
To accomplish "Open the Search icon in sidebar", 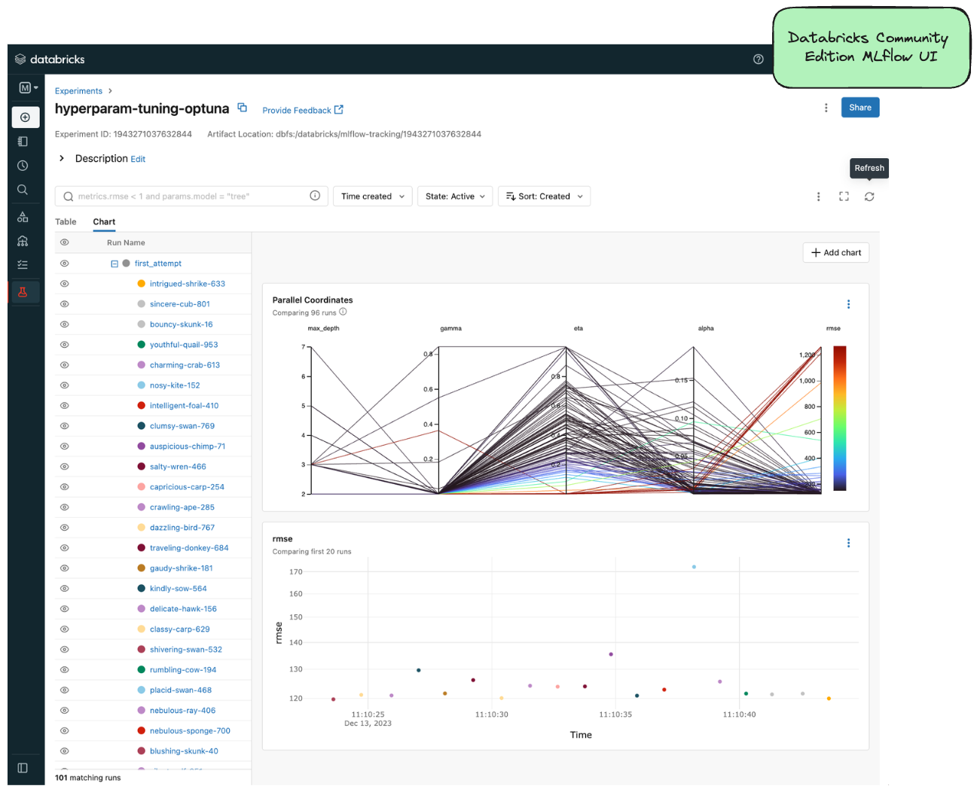I will [23, 190].
